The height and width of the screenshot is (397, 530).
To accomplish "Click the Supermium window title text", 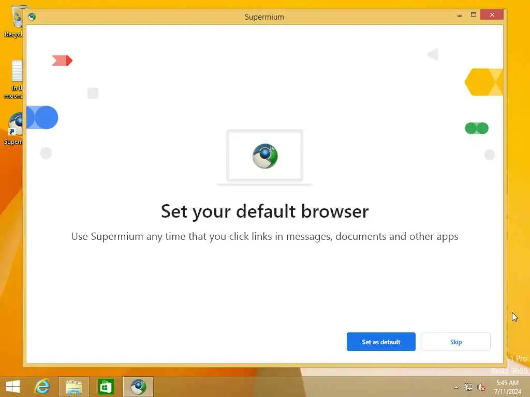I will 264,17.
